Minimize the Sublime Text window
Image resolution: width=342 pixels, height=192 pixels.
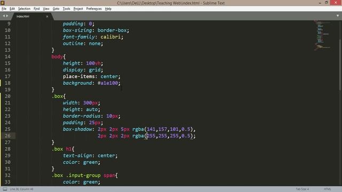pyautogui.click(x=320, y=3)
